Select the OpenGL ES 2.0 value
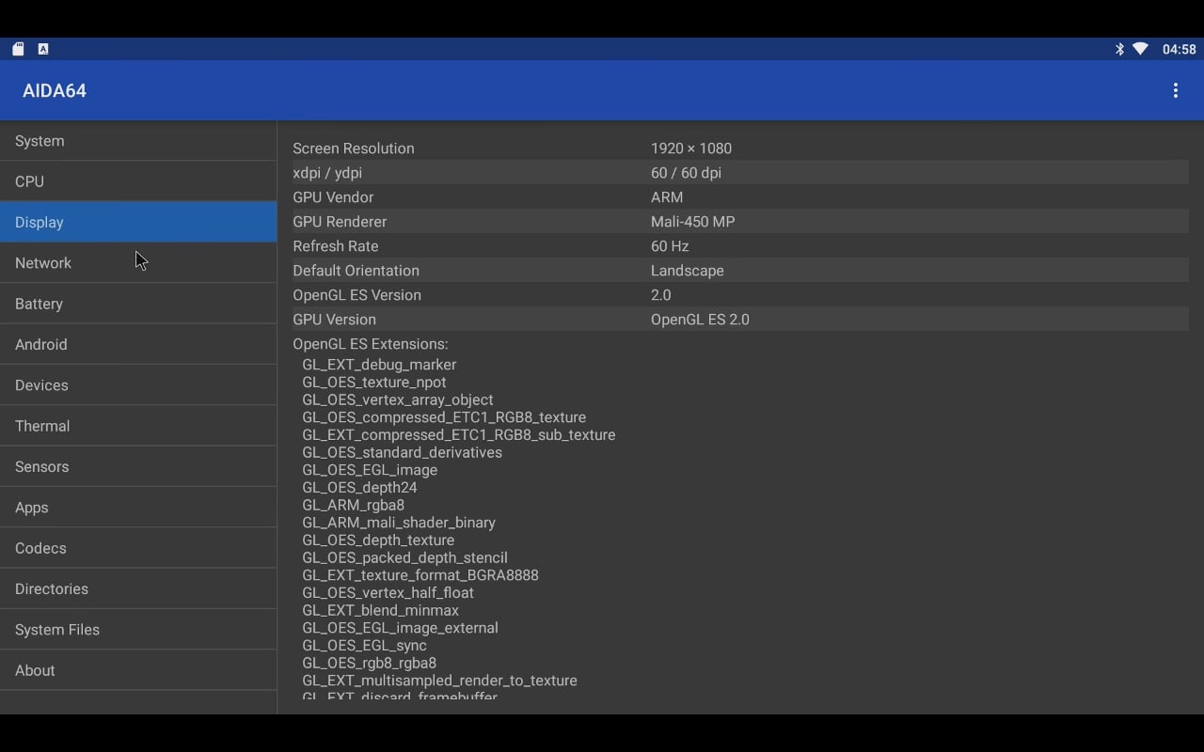The height and width of the screenshot is (752, 1204). tap(700, 320)
